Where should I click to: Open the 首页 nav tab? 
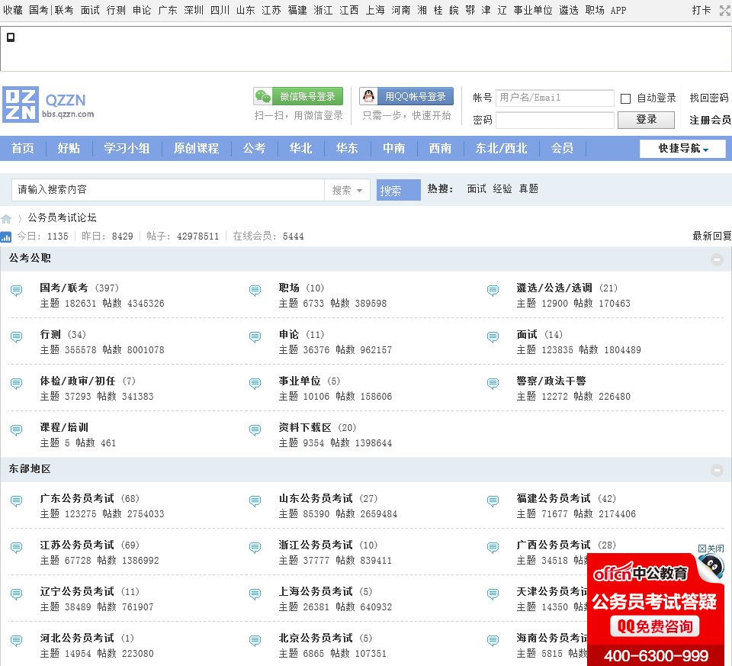tap(23, 149)
